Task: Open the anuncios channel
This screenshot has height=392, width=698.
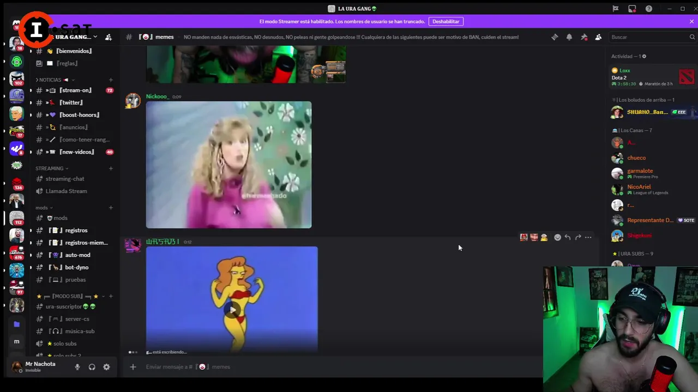Action: click(74, 127)
